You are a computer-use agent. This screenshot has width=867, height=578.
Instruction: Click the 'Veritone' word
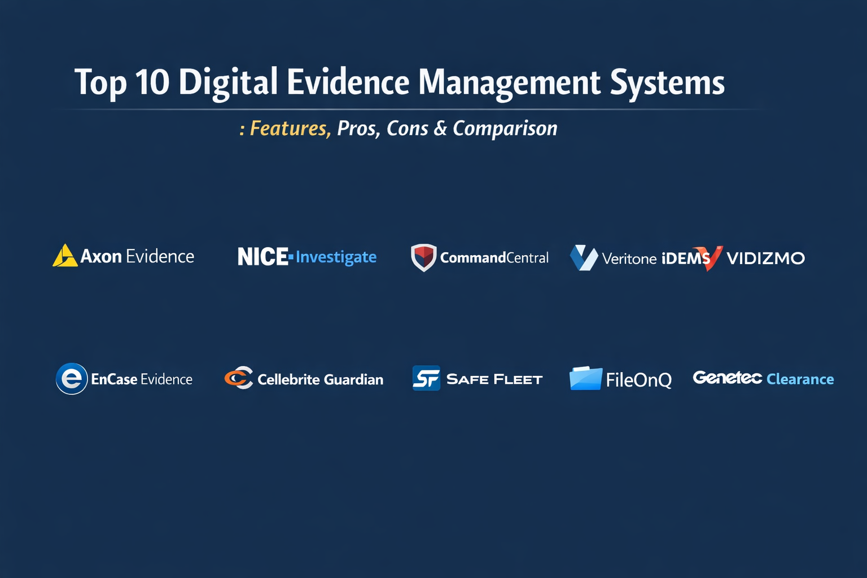(x=629, y=259)
